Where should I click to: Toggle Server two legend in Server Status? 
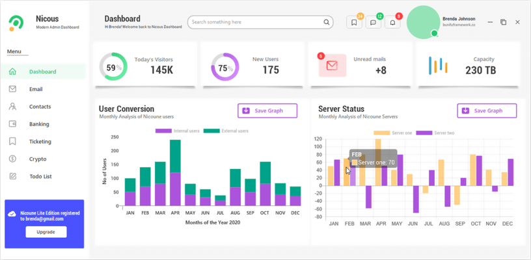[x=438, y=133]
